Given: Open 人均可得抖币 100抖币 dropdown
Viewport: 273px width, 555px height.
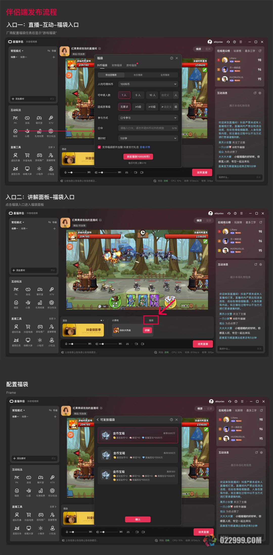Looking at the screenshot, I should click(x=148, y=84).
